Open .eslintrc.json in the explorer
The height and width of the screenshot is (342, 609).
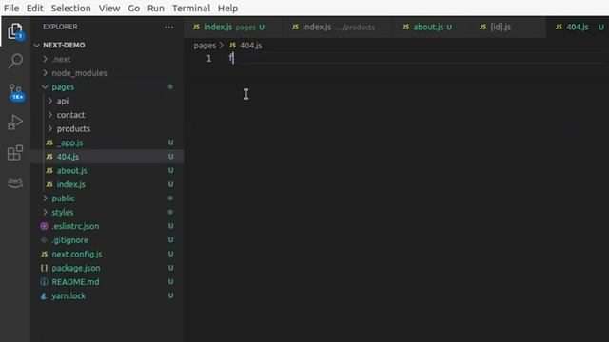point(75,226)
